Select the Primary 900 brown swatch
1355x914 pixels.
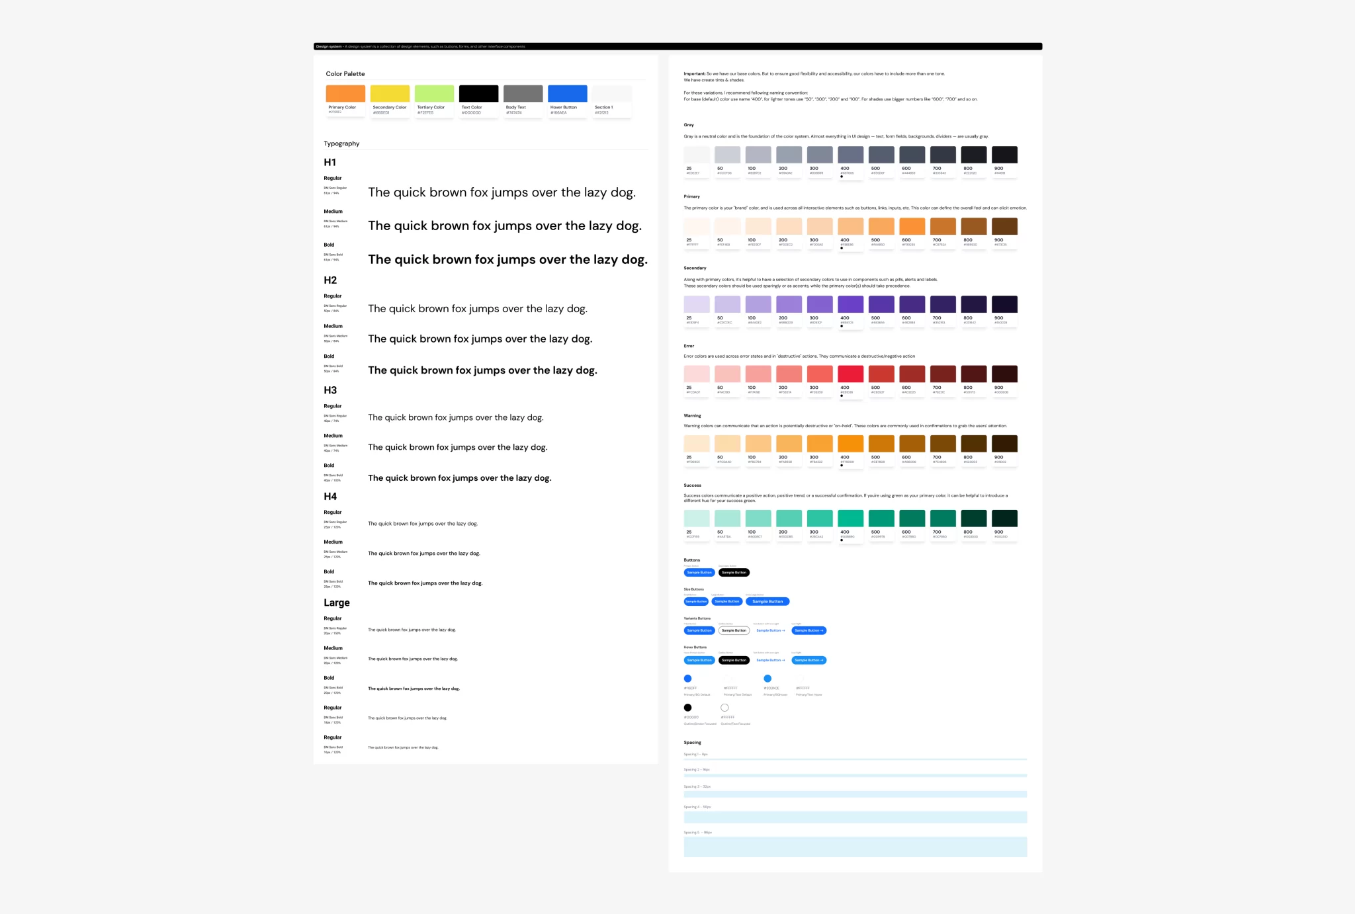[1004, 226]
